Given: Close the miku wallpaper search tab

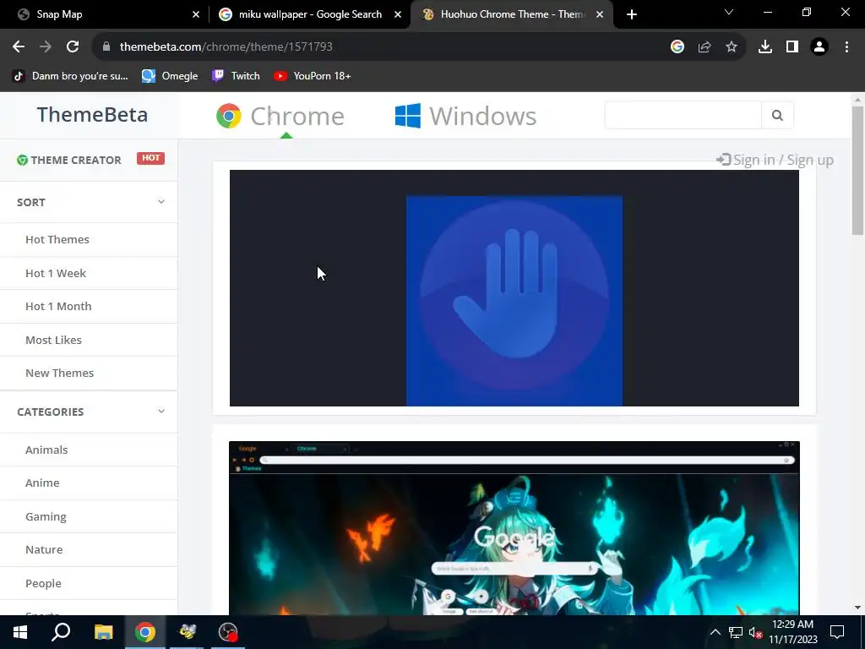Looking at the screenshot, I should click(398, 14).
